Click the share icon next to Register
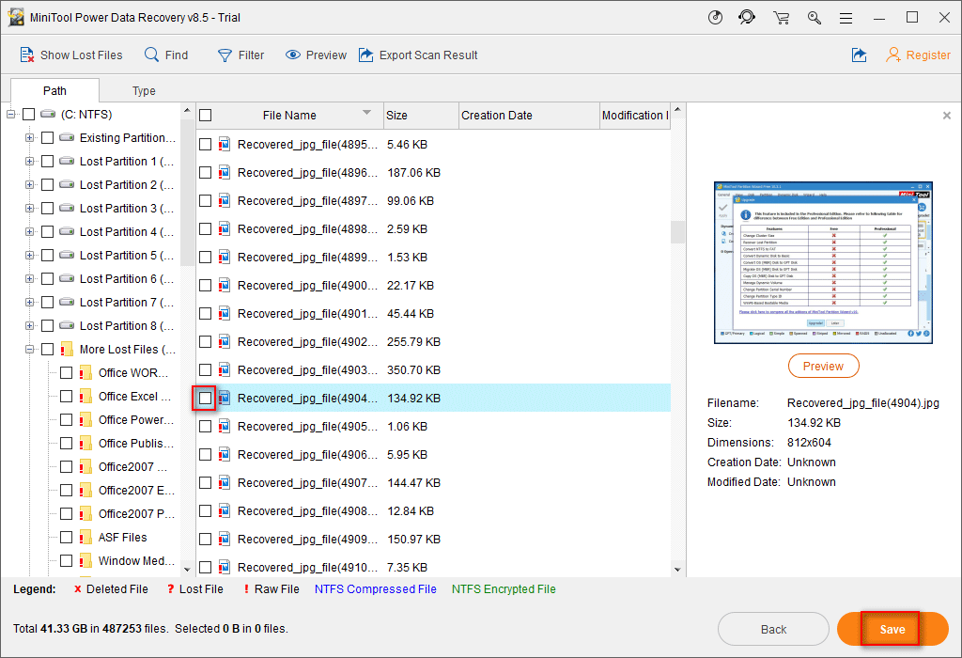This screenshot has width=962, height=658. click(x=859, y=55)
